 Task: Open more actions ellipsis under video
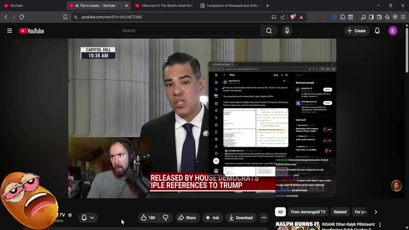[x=264, y=218]
